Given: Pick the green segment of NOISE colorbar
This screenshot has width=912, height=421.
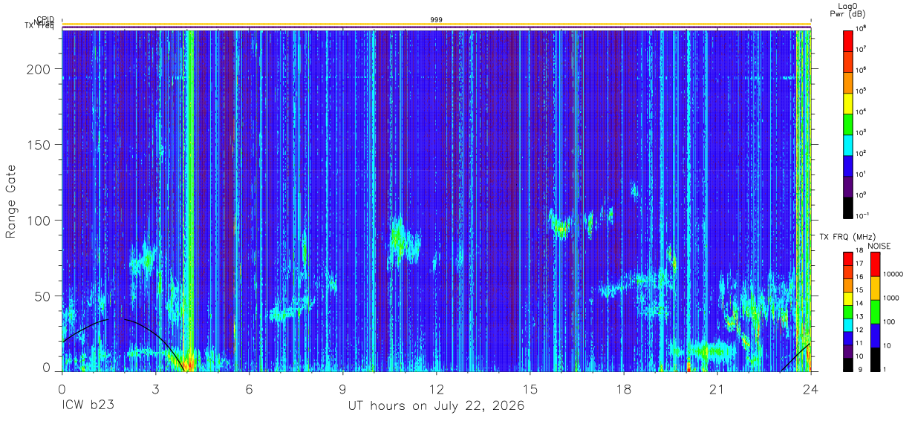Looking at the screenshot, I should click(x=875, y=311).
